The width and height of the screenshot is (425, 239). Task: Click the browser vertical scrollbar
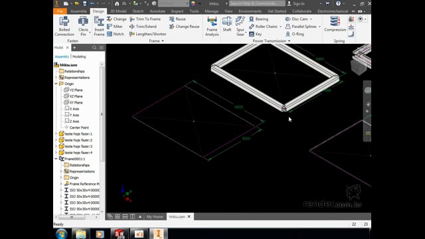(102, 114)
